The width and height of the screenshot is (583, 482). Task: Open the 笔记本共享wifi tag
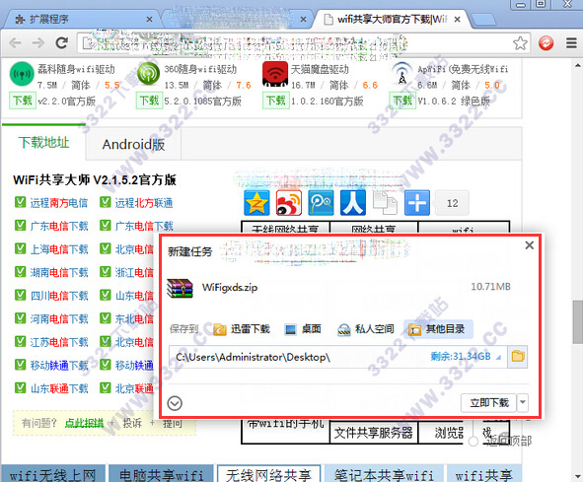click(x=384, y=474)
